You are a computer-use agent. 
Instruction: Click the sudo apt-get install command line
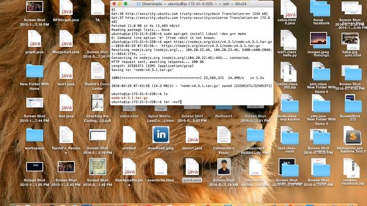tap(178, 34)
